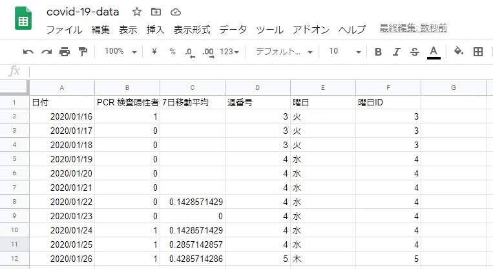The image size is (493, 269).
Task: Open the font size 10 dropdown
Action: [x=345, y=52]
